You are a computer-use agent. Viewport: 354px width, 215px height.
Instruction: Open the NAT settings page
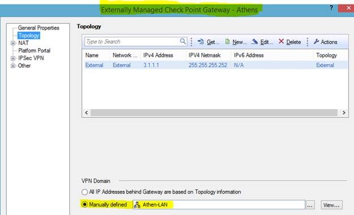23,43
